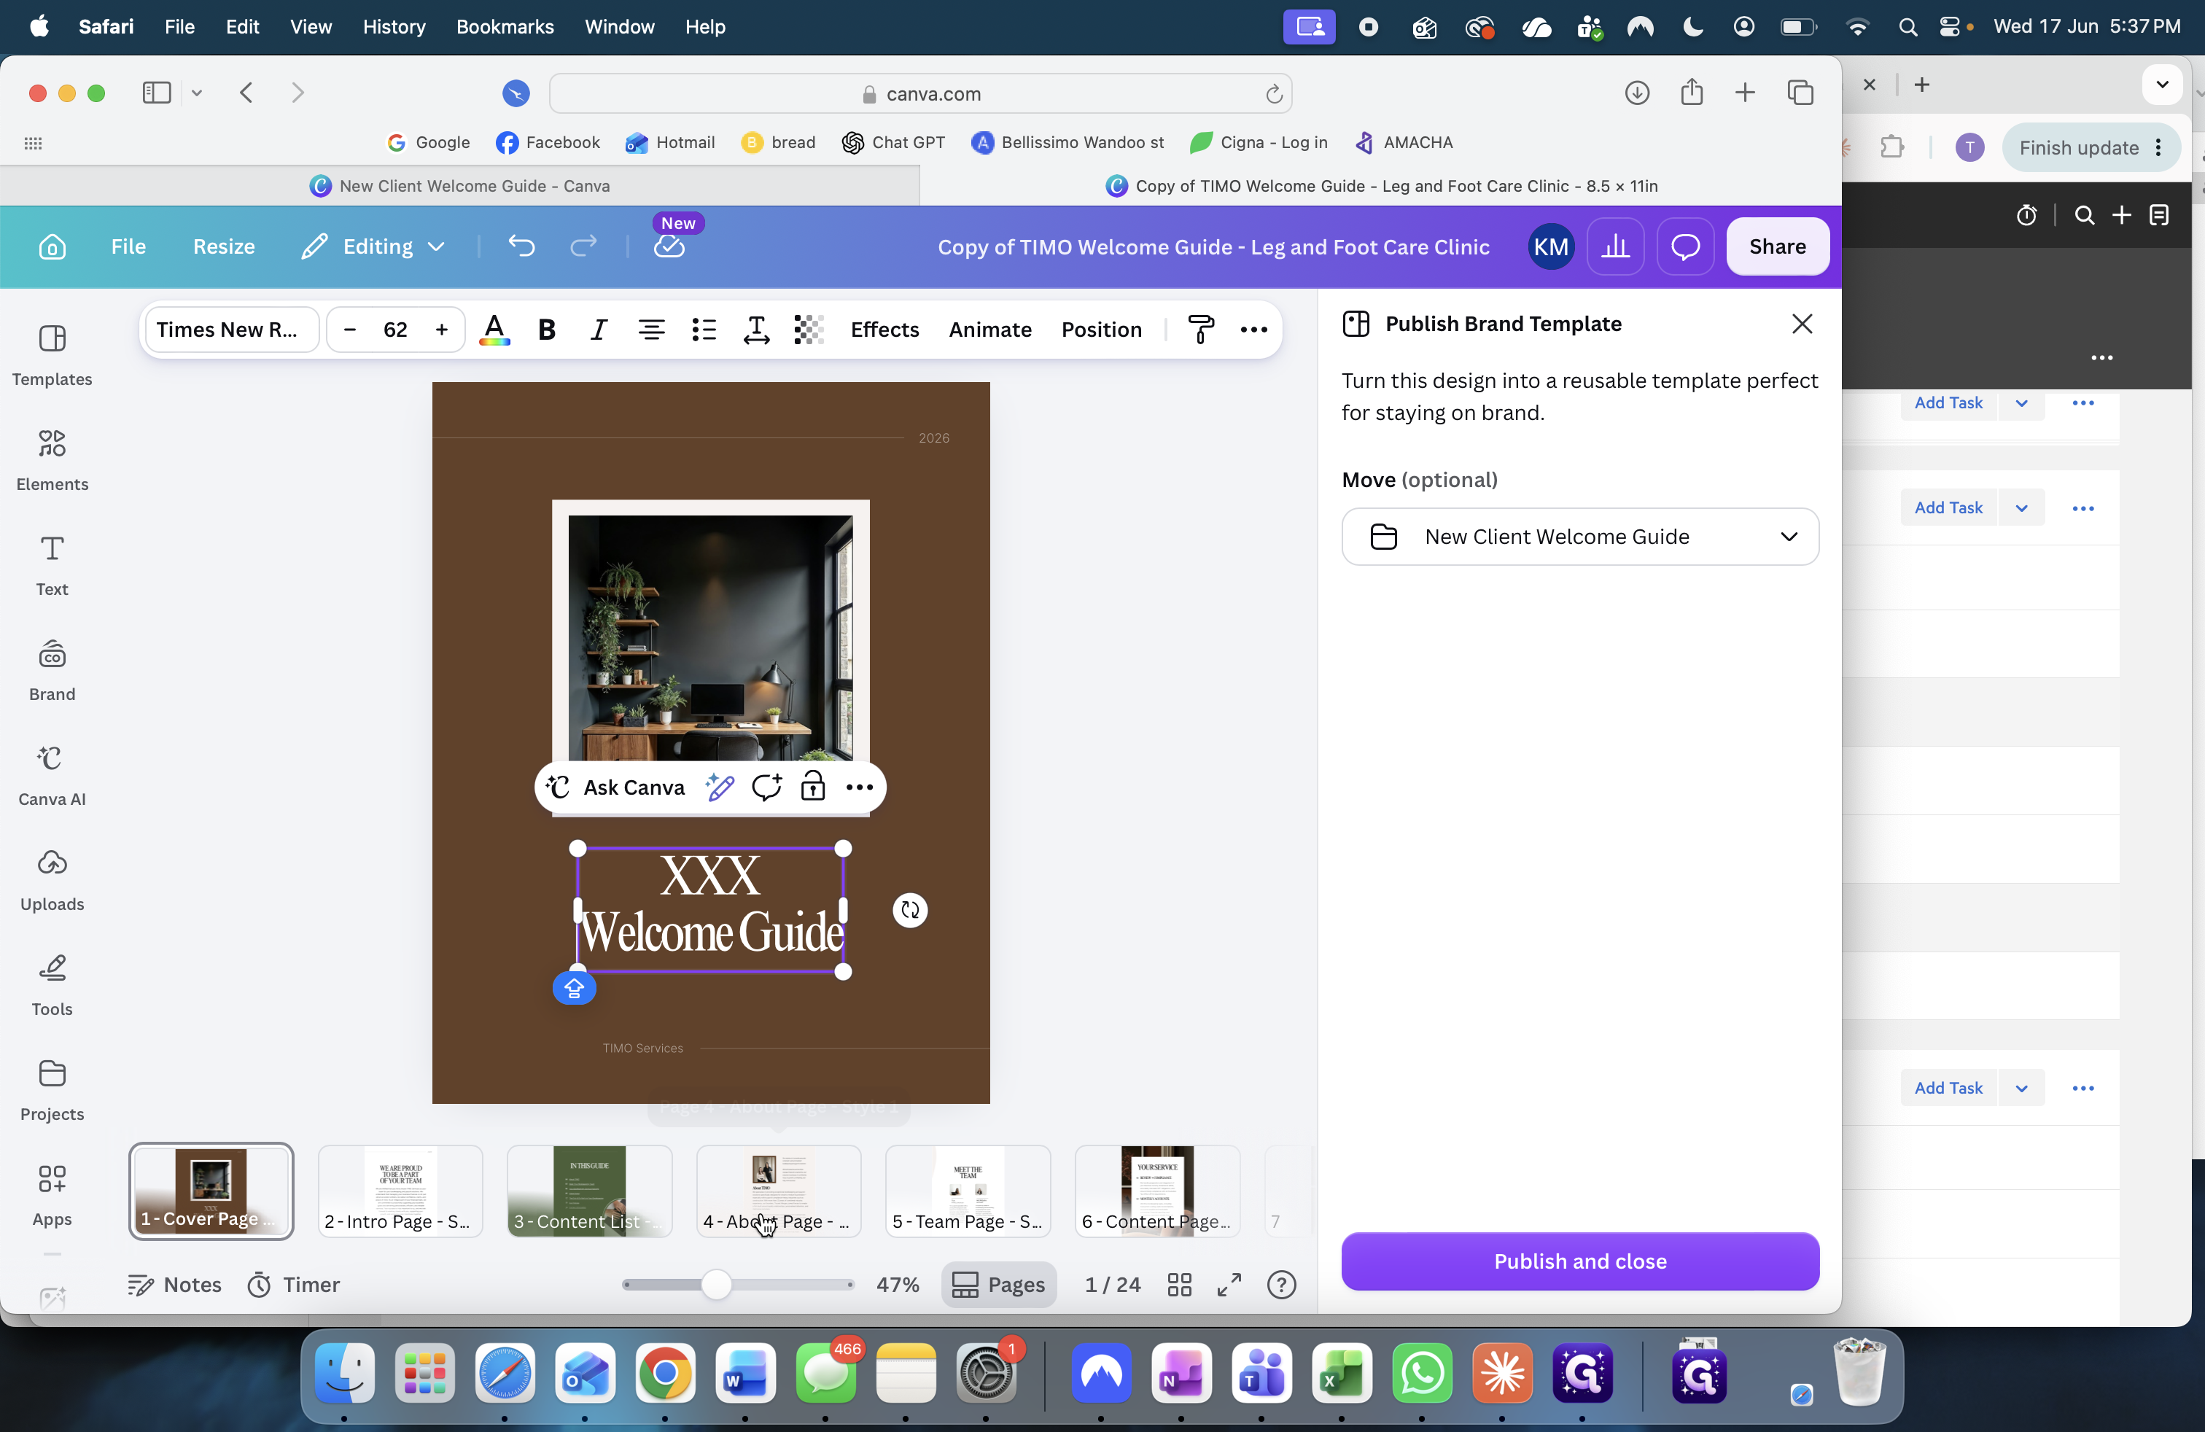
Task: Expand the Safari sidebar options chevron
Action: pos(196,93)
